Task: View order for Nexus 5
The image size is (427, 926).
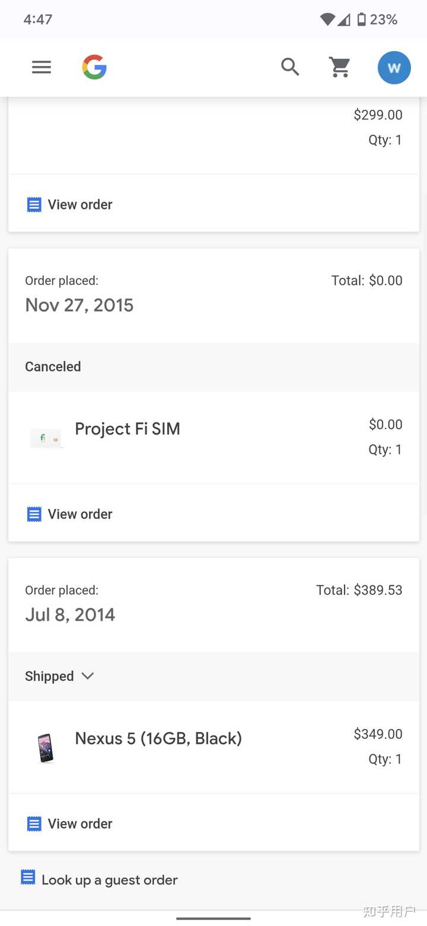Action: [80, 824]
